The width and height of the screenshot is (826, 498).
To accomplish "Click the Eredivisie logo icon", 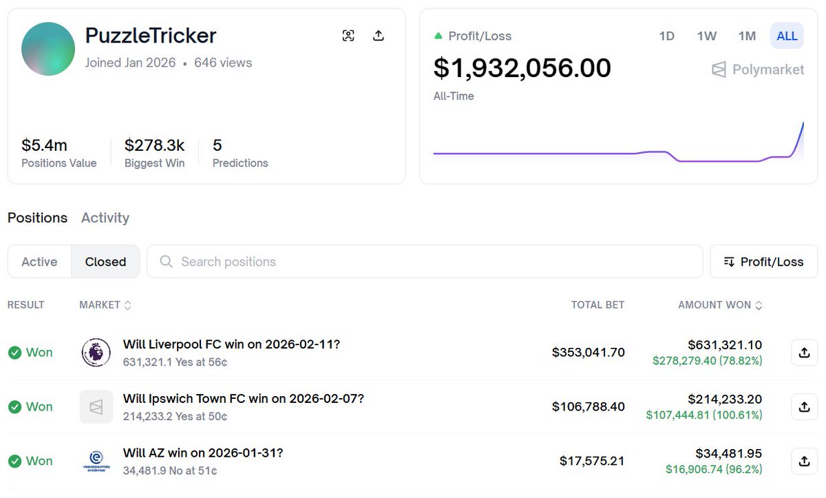I will pyautogui.click(x=96, y=461).
